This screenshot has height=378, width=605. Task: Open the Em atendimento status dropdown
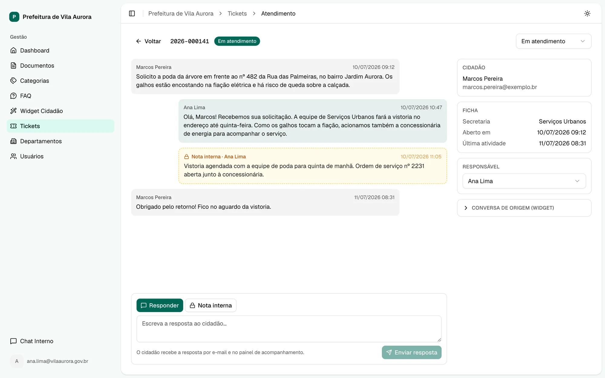click(x=553, y=41)
